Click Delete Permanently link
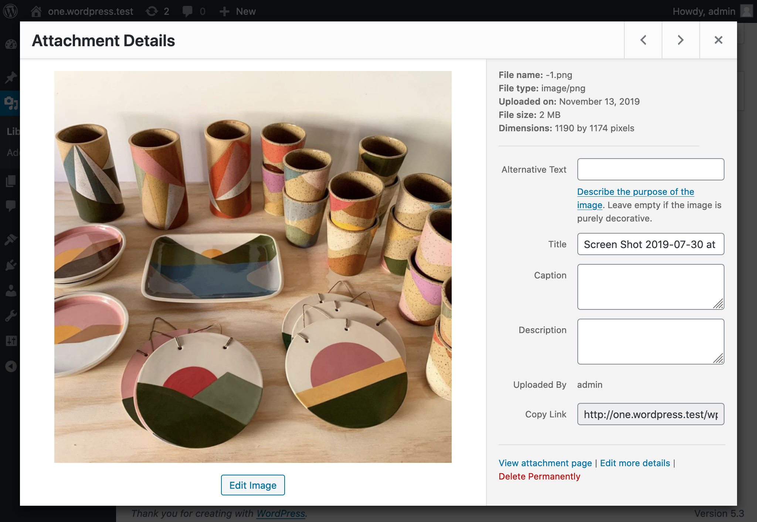Viewport: 757px width, 522px height. (539, 476)
